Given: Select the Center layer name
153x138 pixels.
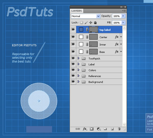Looking at the screenshot, I should click(x=103, y=37).
